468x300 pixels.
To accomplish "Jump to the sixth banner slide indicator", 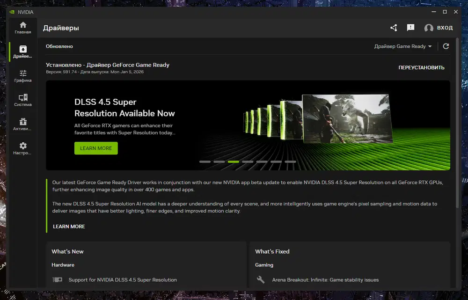I will point(276,162).
